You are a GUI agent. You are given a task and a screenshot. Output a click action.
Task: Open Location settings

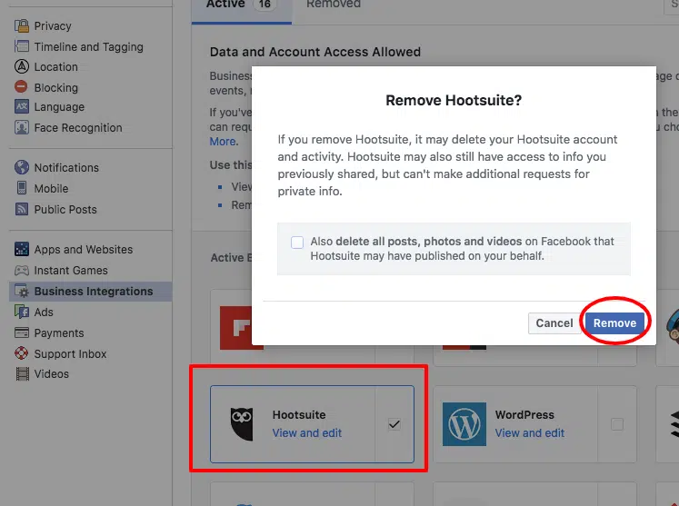tap(55, 67)
